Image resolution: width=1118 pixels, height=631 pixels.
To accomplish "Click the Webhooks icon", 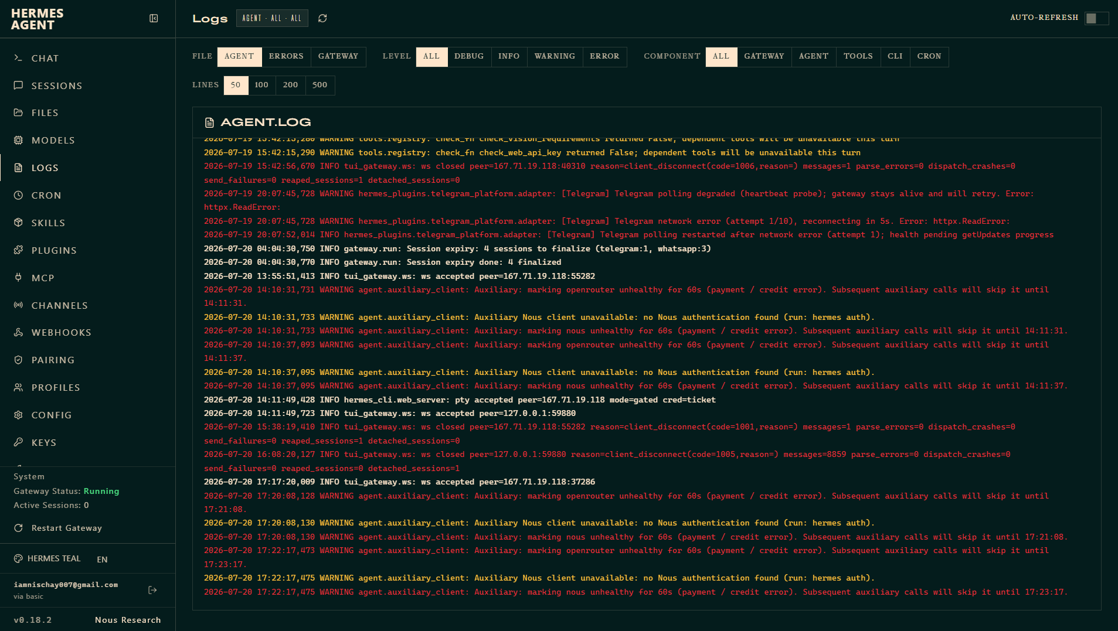I will tap(18, 332).
